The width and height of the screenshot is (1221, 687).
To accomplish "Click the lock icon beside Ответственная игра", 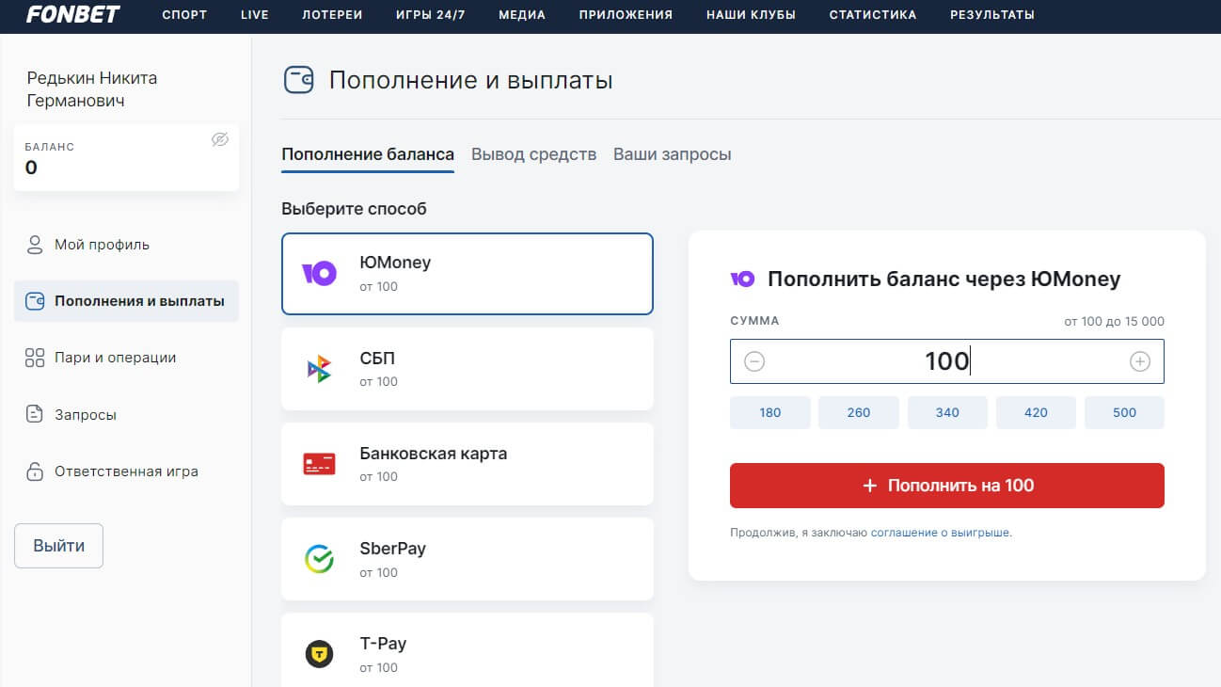I will 35,471.
